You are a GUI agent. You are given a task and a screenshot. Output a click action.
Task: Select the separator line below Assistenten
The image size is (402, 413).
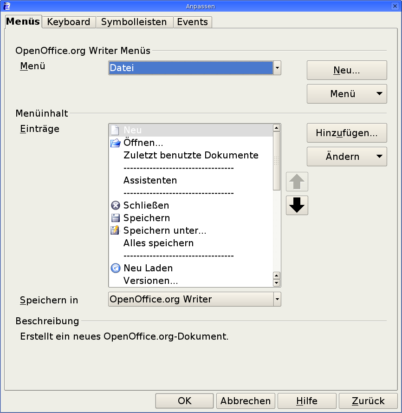[x=179, y=193]
